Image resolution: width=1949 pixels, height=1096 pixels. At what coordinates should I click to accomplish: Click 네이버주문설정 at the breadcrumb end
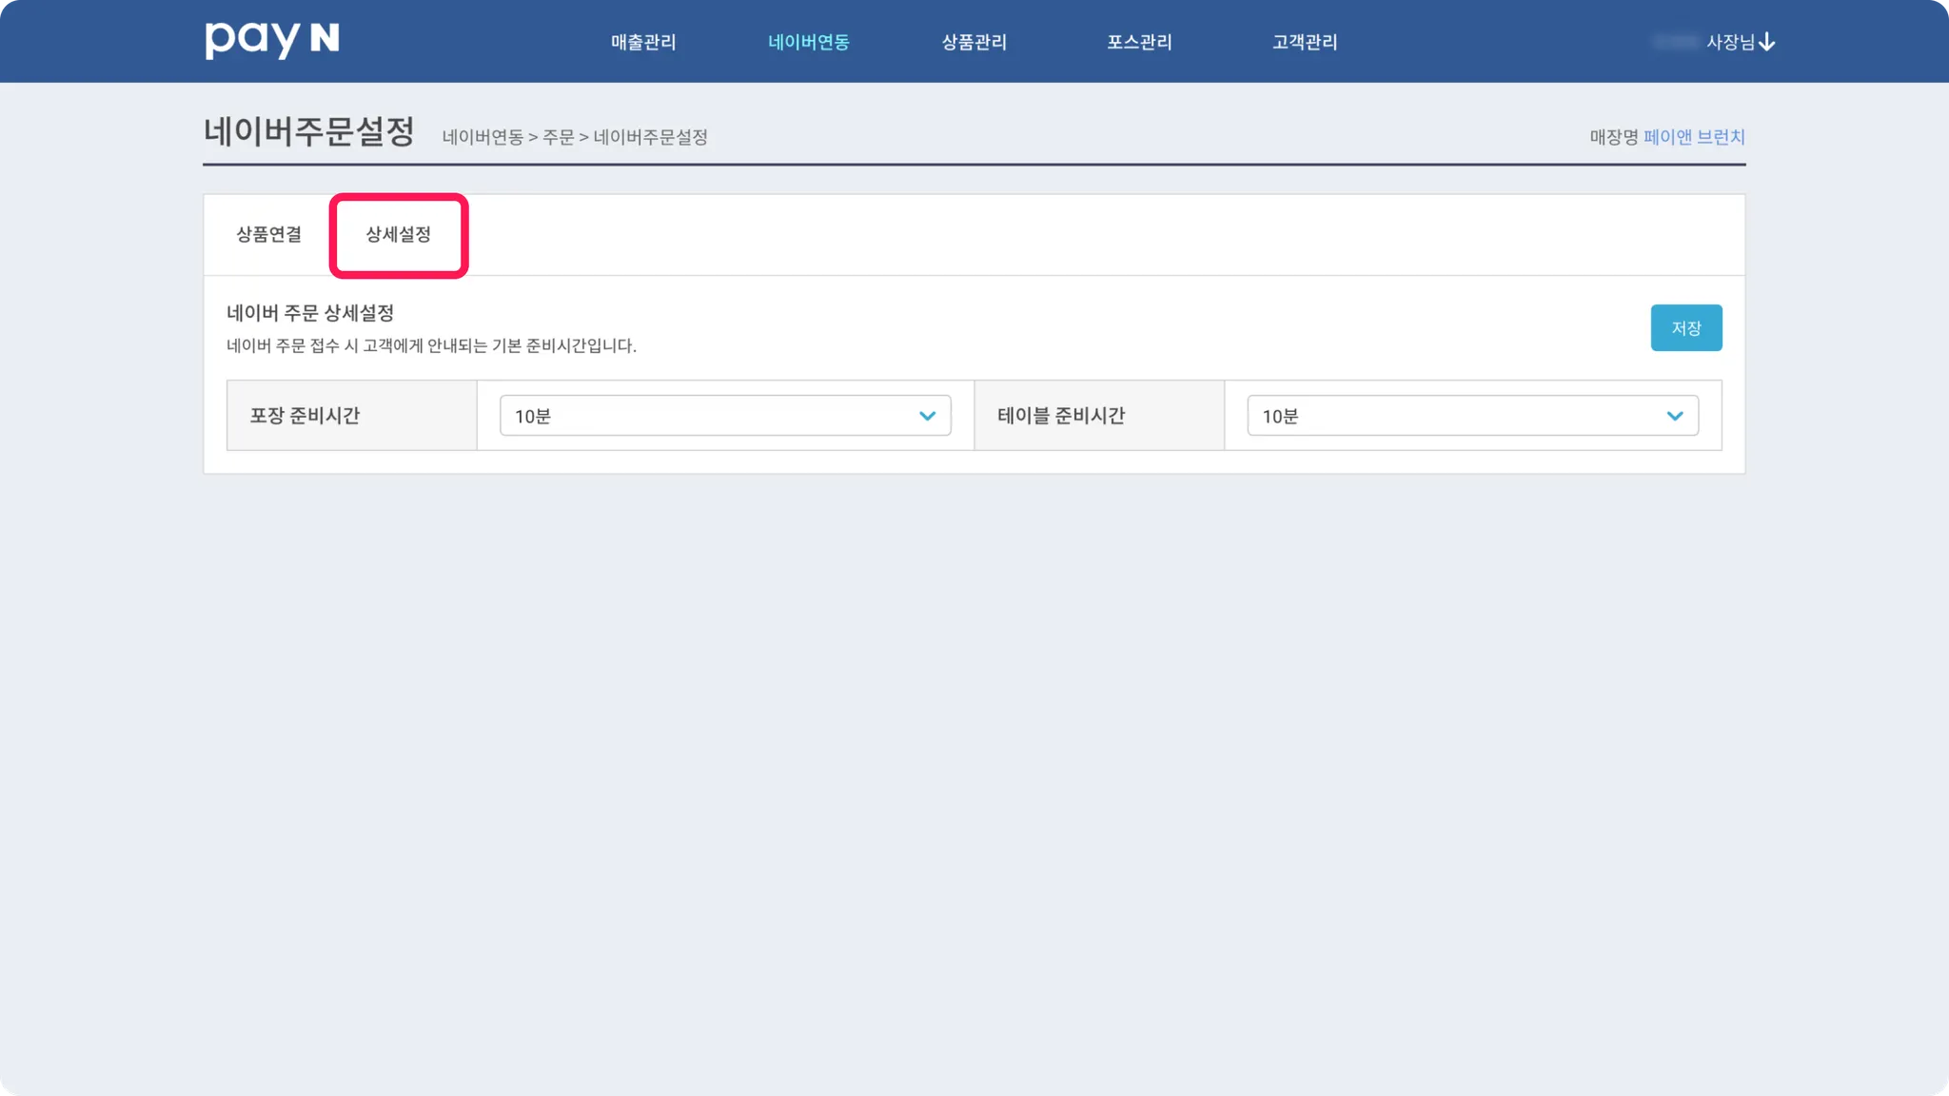click(650, 137)
